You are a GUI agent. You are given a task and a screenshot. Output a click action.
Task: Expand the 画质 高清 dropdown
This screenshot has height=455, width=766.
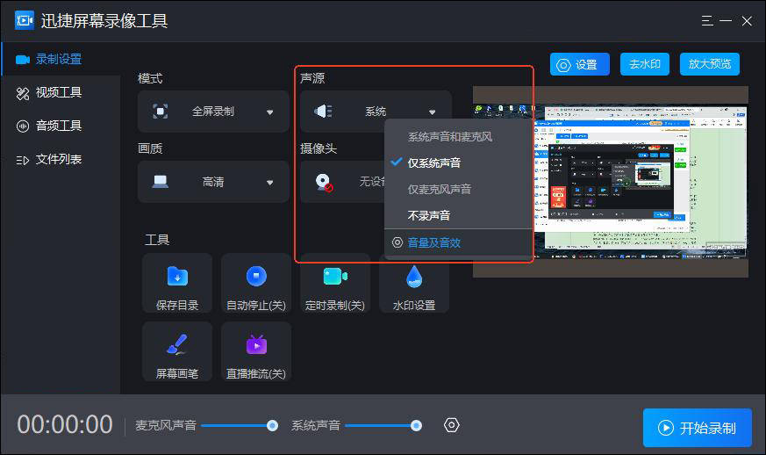[x=213, y=182]
